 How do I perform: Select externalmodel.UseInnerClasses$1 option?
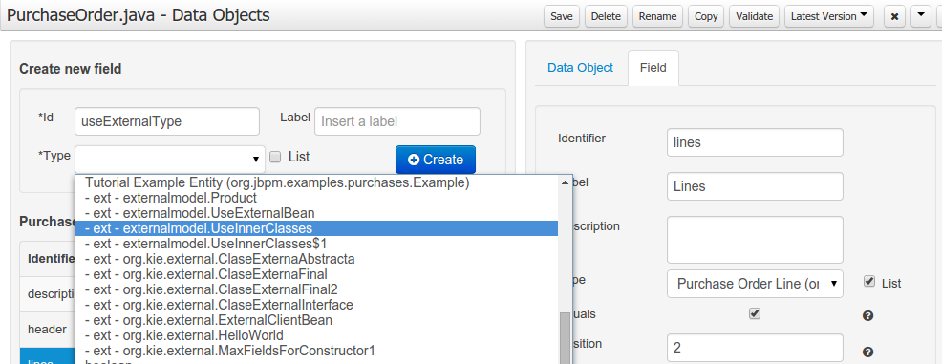click(316, 244)
